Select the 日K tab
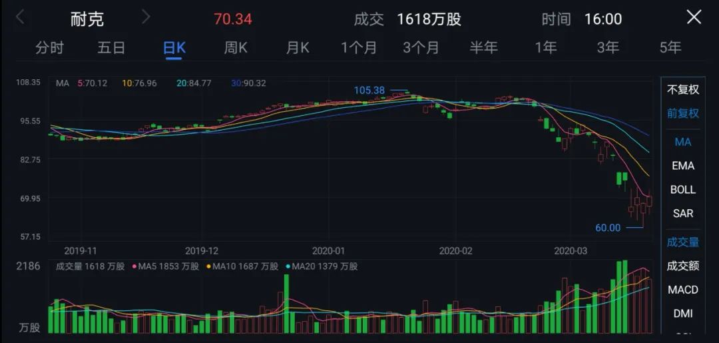719x343 pixels. tap(174, 48)
